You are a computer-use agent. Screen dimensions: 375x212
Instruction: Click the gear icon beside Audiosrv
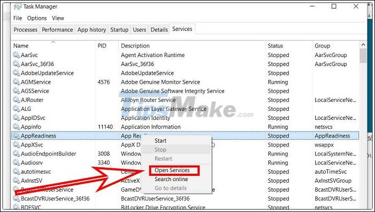pyautogui.click(x=16, y=162)
